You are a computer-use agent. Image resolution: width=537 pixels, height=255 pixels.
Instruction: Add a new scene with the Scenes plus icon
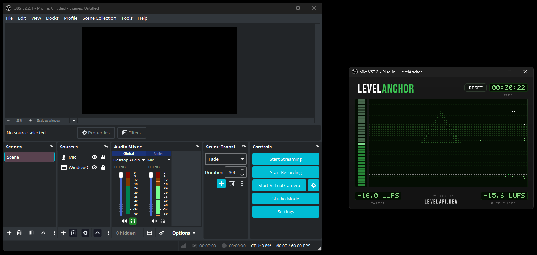9,233
